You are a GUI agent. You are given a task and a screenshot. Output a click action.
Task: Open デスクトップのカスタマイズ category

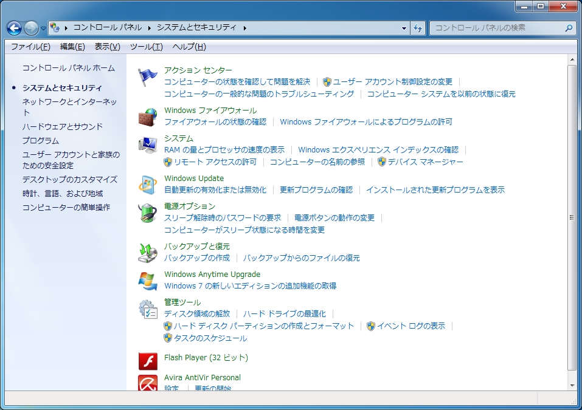[x=70, y=179]
